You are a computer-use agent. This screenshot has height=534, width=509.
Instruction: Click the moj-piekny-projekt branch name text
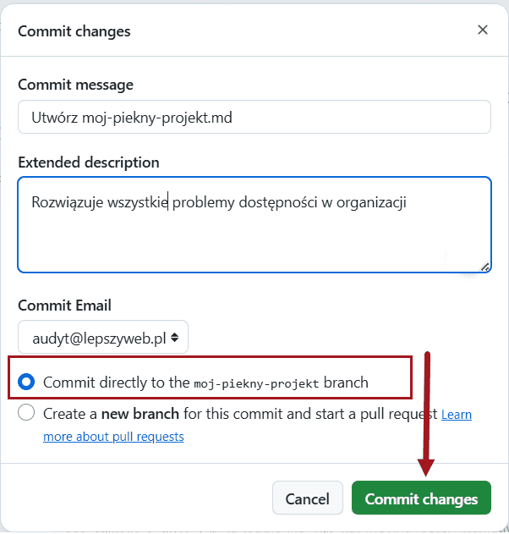[256, 383]
